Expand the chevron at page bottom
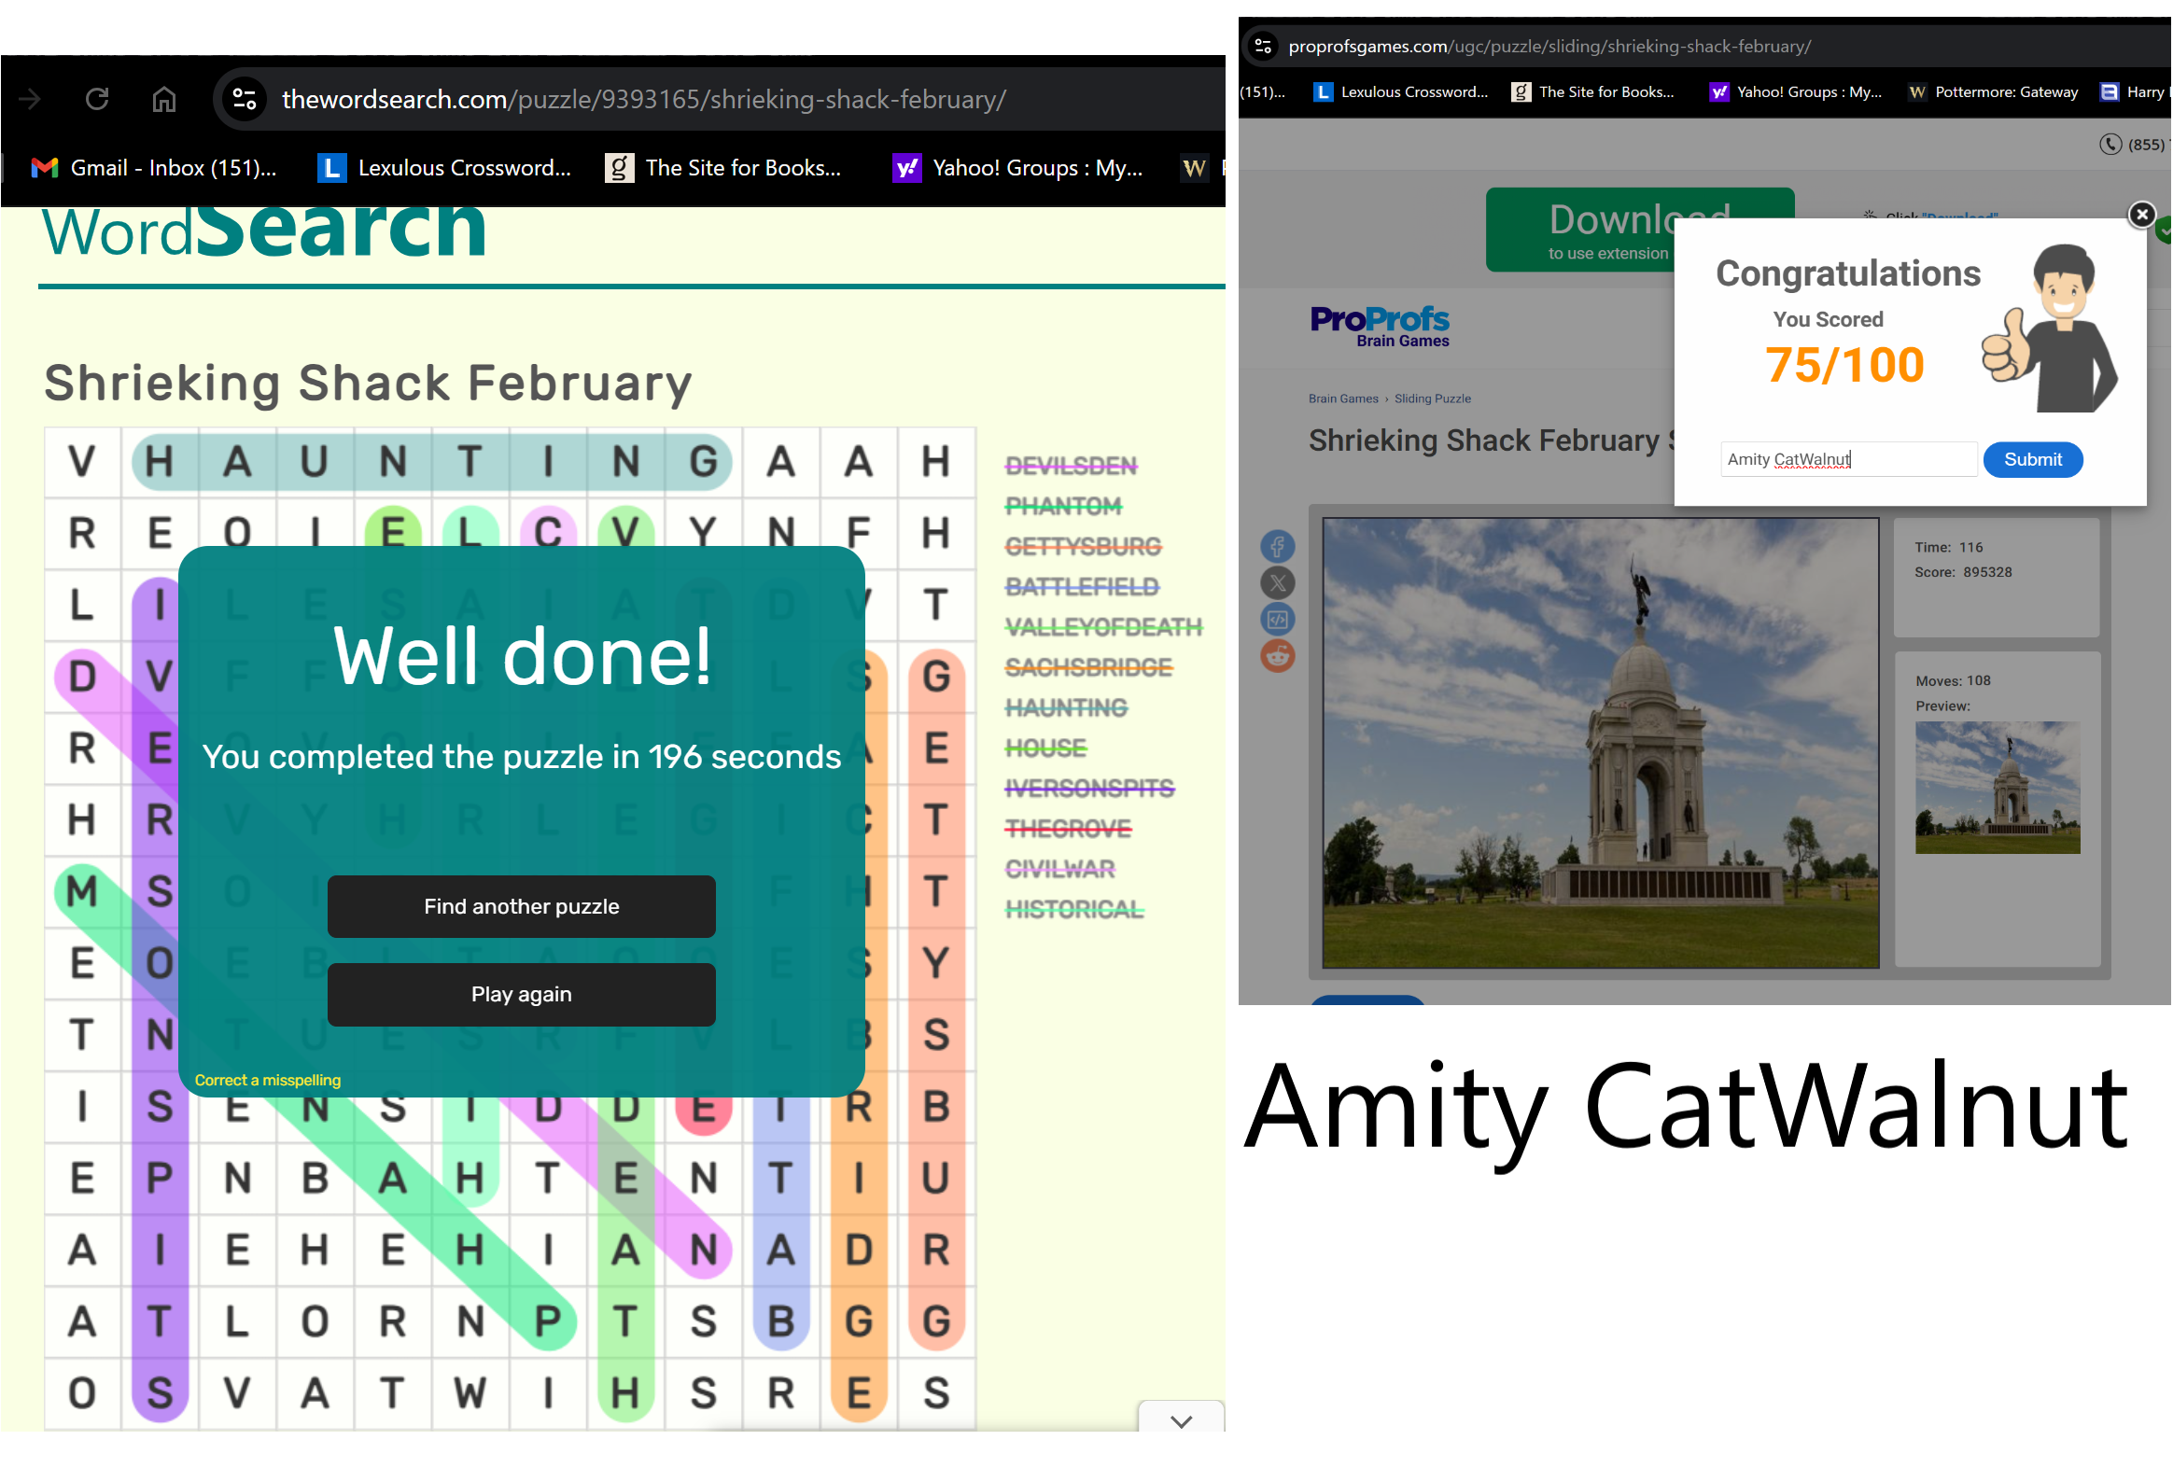The height and width of the screenshot is (1482, 2173). (1181, 1421)
